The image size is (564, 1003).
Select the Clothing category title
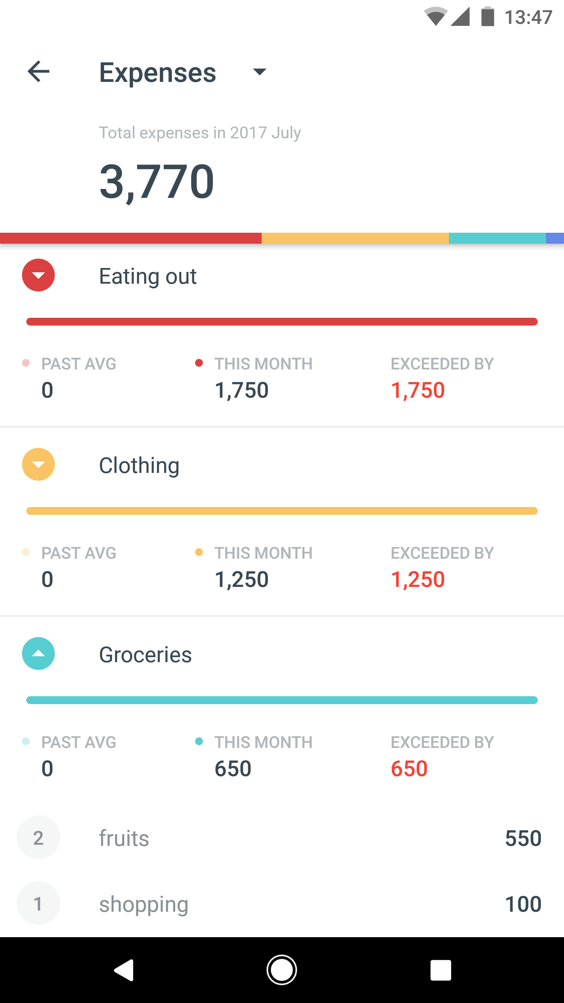[x=139, y=465]
